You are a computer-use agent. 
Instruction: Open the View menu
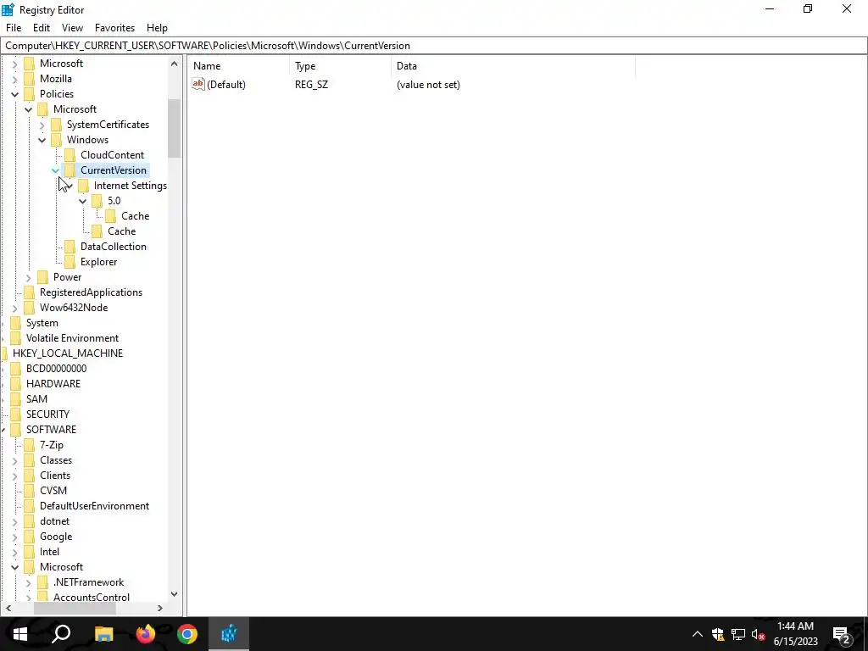point(73,28)
